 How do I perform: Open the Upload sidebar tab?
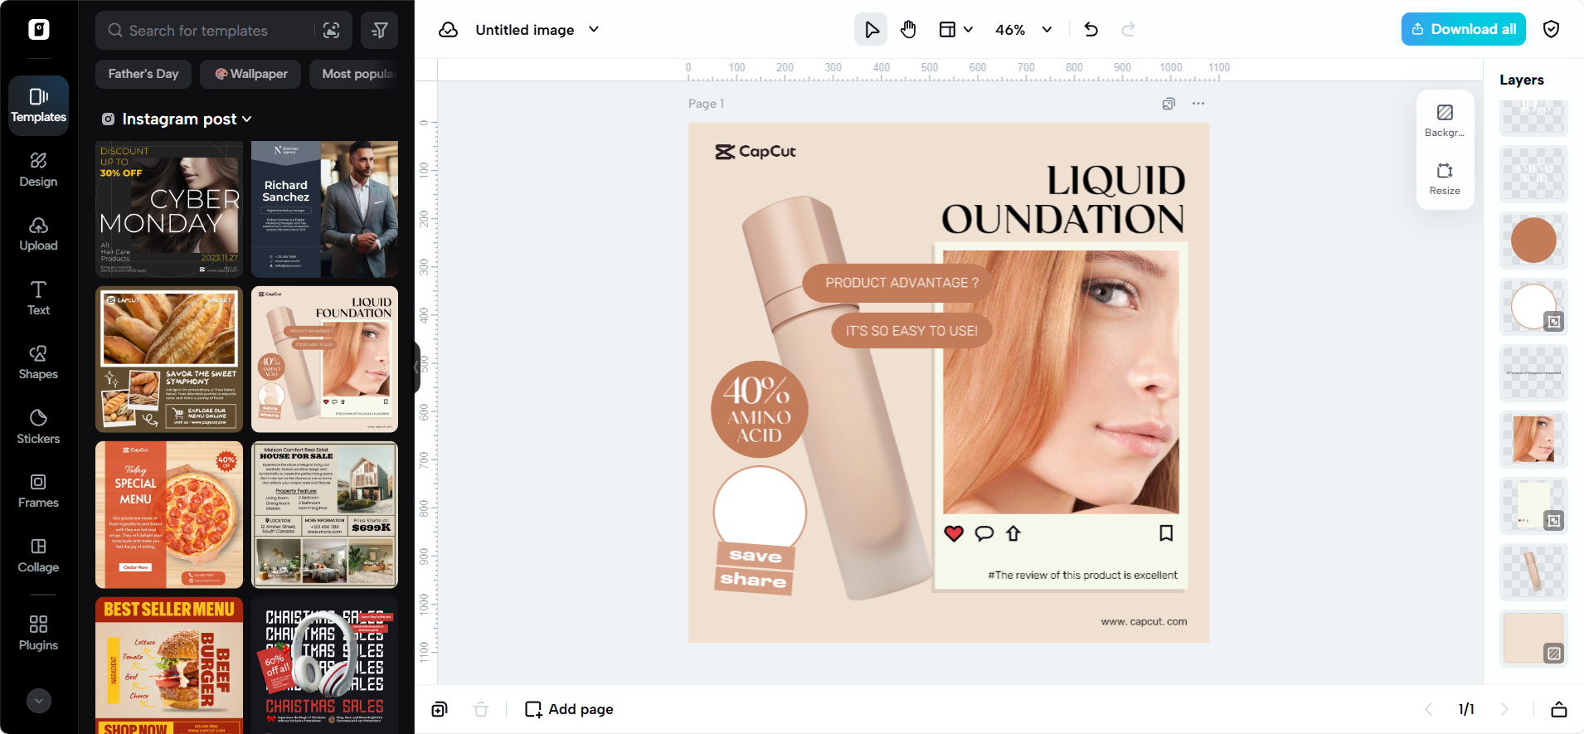pyautogui.click(x=38, y=234)
